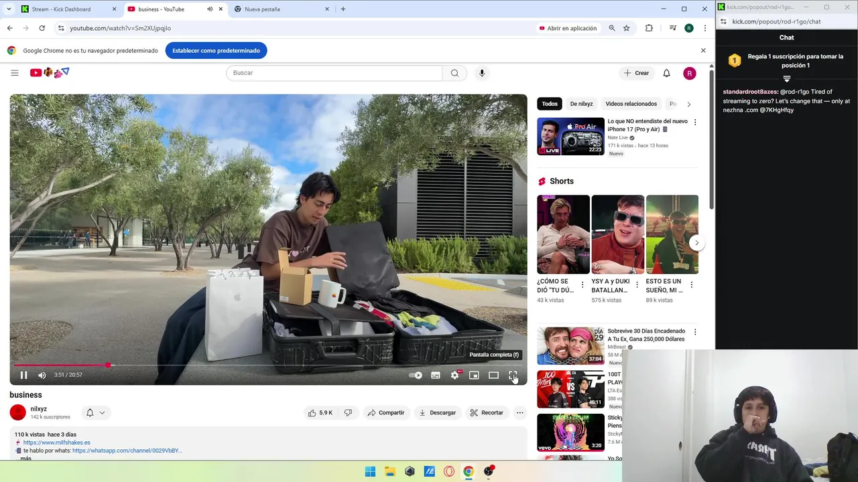Open video player settings gear
Screen dimensions: 858x482
[455, 375]
